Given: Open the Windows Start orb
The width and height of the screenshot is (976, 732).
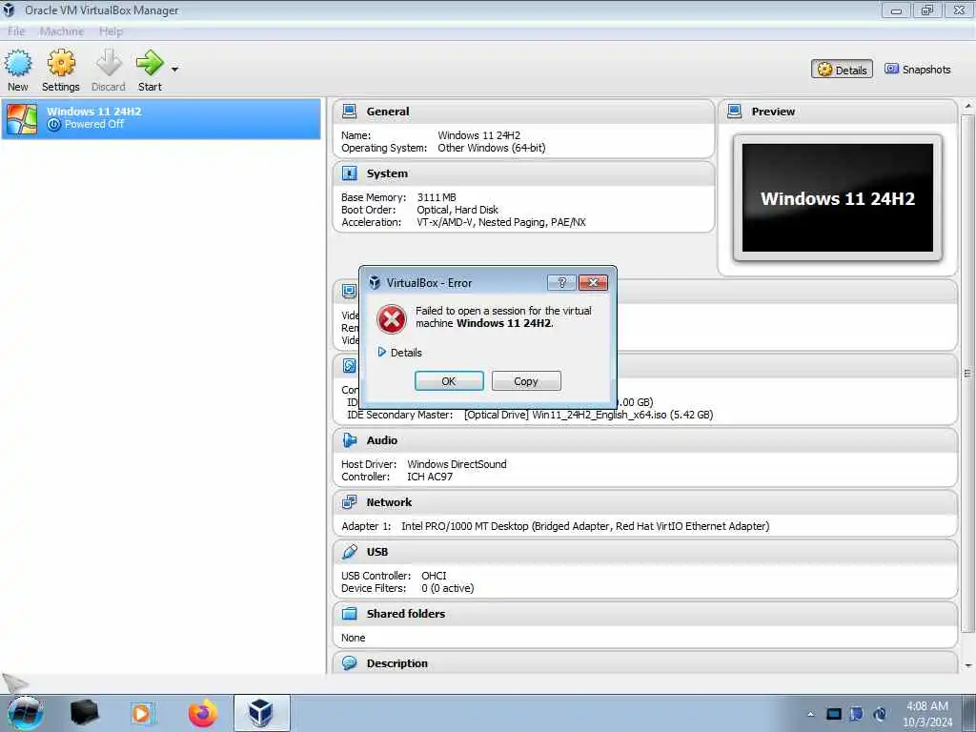Looking at the screenshot, I should pyautogui.click(x=25, y=713).
